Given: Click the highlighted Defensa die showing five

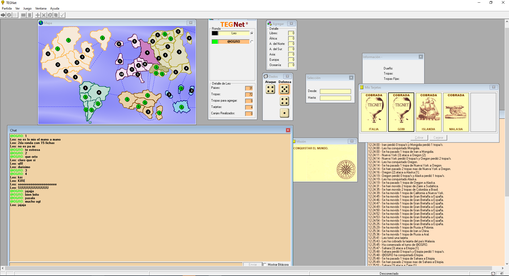Looking at the screenshot, I should (284, 89).
